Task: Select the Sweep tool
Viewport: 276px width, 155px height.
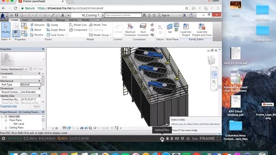Action: coord(52,25)
